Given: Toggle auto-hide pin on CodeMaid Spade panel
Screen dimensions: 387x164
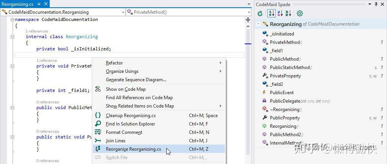Looking at the screenshot, I should tap(376, 4).
